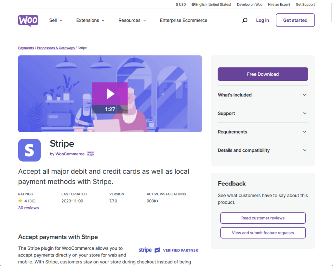The width and height of the screenshot is (333, 266).
Task: Click the globe language icon
Action: point(193,4)
